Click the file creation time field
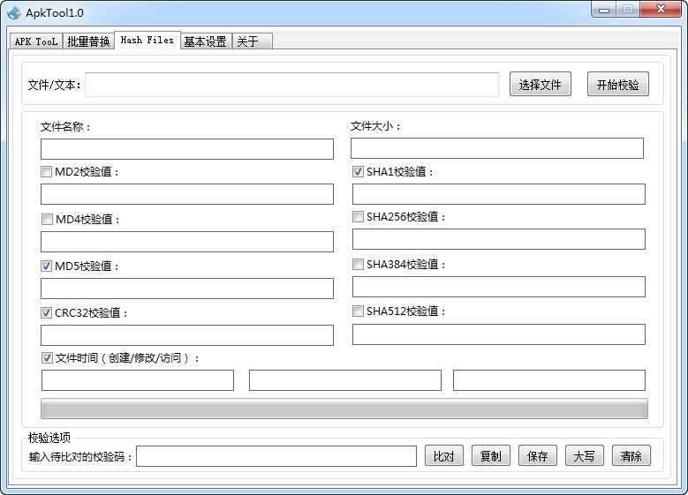The height and width of the screenshot is (495, 688). tap(138, 380)
